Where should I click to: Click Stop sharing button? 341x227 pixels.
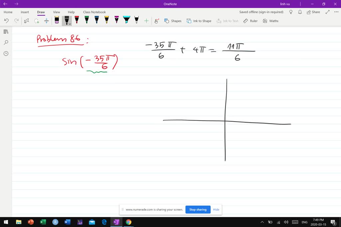(198, 210)
